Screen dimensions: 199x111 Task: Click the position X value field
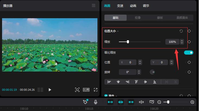coord(128,62)
